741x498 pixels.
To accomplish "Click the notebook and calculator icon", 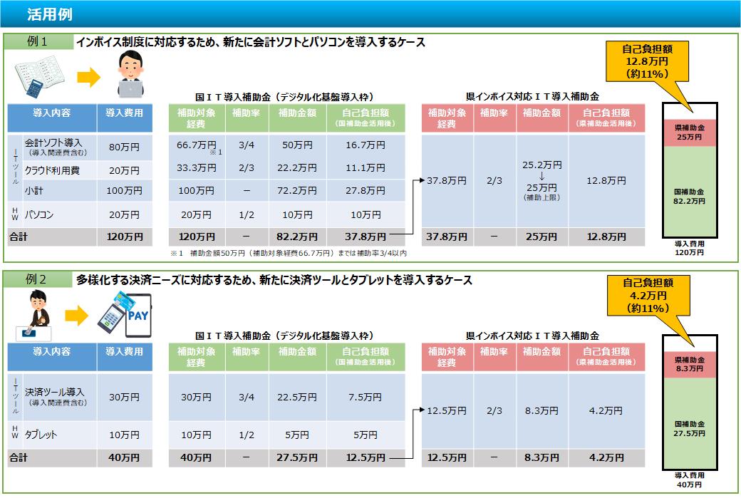I will (x=37, y=78).
